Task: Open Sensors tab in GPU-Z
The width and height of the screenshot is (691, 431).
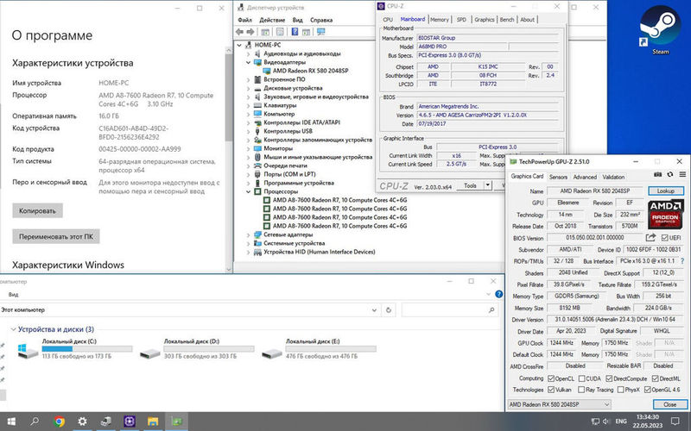Action: point(558,177)
